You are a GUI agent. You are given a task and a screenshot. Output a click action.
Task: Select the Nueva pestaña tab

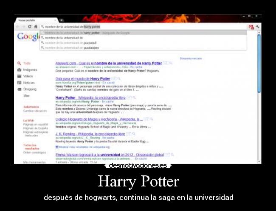click(36, 20)
